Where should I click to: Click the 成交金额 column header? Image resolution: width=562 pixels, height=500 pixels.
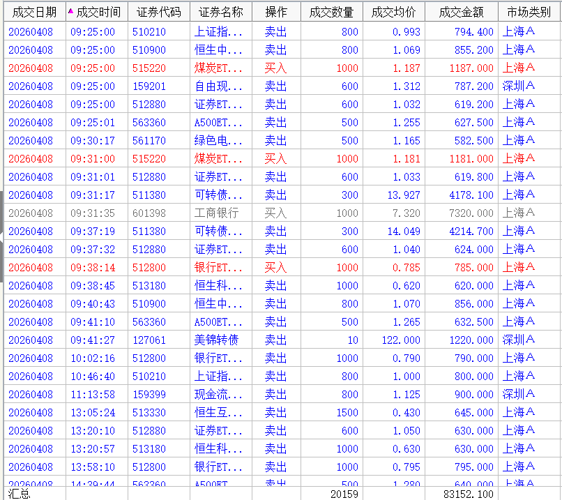(x=461, y=12)
